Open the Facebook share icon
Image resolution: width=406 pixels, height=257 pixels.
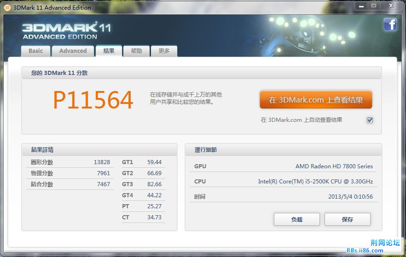(x=390, y=24)
